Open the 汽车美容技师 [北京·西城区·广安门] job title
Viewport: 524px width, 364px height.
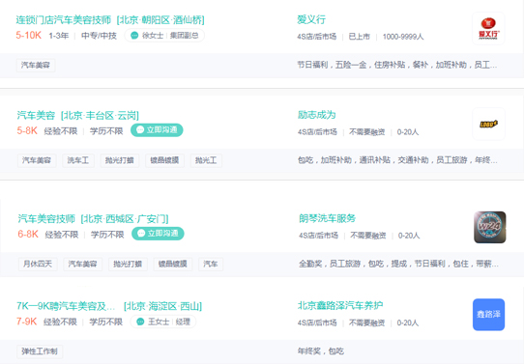click(93, 219)
